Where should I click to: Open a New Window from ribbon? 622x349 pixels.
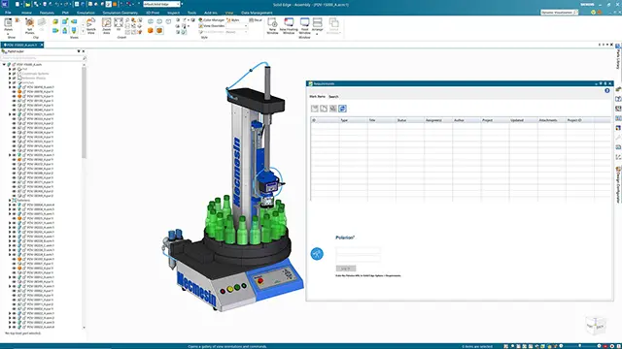point(272,26)
